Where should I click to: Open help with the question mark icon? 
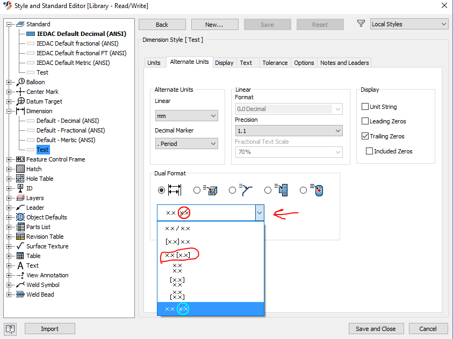[x=10, y=329]
